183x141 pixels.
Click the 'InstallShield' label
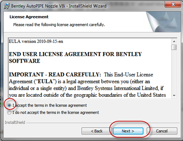15,123
